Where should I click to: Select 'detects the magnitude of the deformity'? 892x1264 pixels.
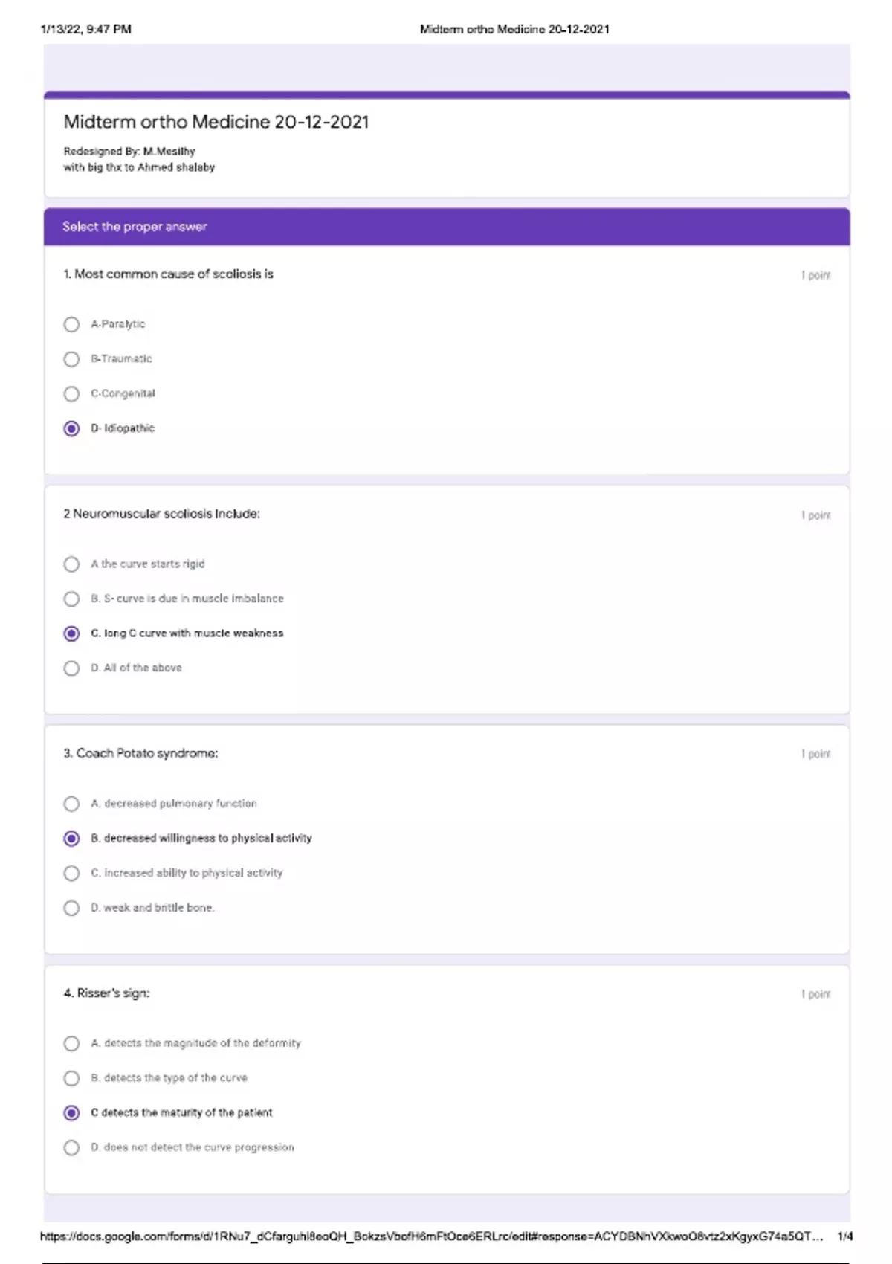click(x=71, y=1044)
